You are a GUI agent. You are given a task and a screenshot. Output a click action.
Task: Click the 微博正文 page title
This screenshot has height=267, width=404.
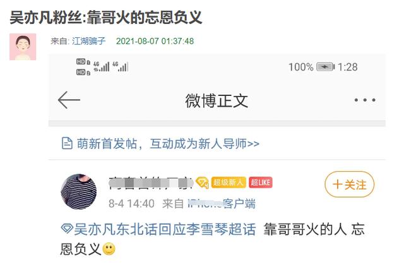point(217,100)
